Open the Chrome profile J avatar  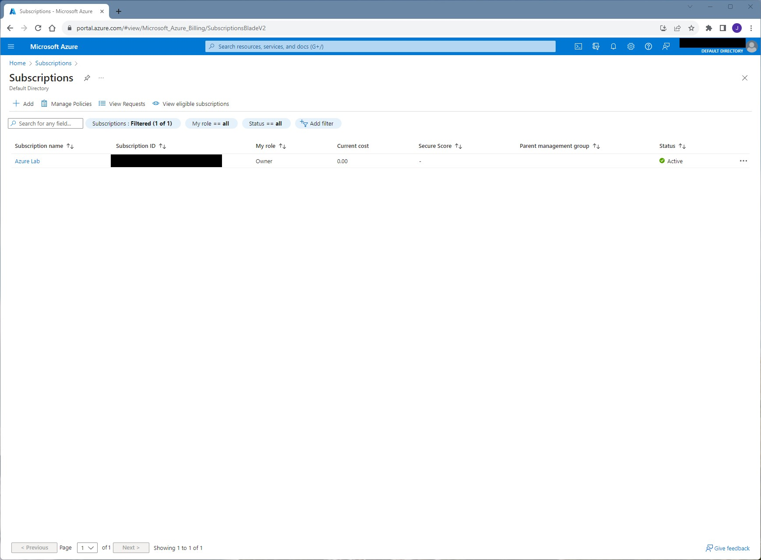click(737, 28)
